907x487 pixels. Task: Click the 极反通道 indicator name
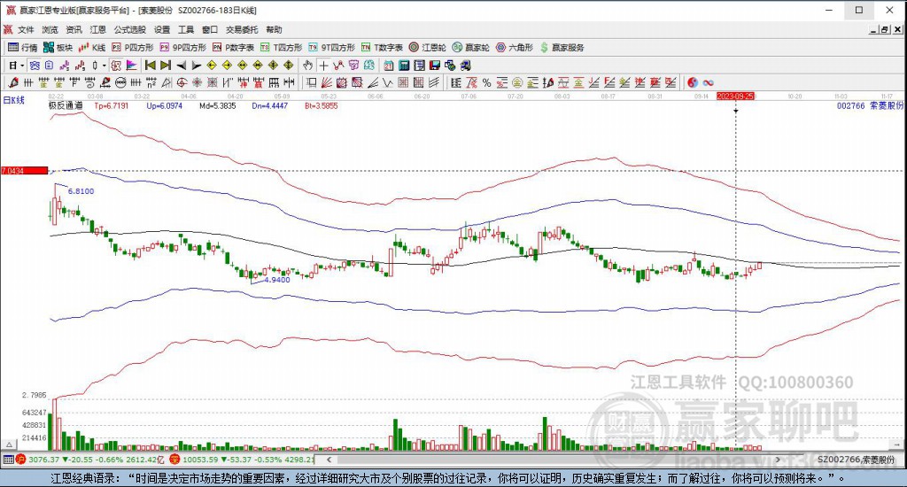point(66,106)
